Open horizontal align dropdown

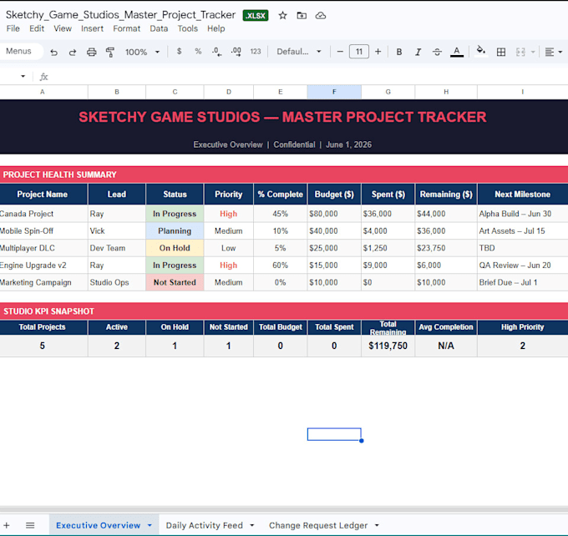553,52
